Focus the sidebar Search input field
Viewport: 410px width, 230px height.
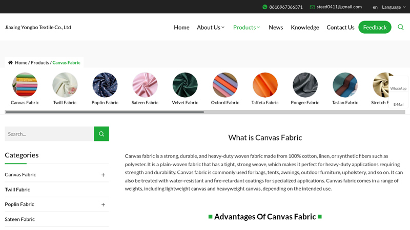[49, 134]
